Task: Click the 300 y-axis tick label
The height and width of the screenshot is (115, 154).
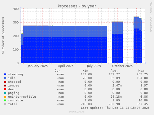Action: tap(16, 22)
